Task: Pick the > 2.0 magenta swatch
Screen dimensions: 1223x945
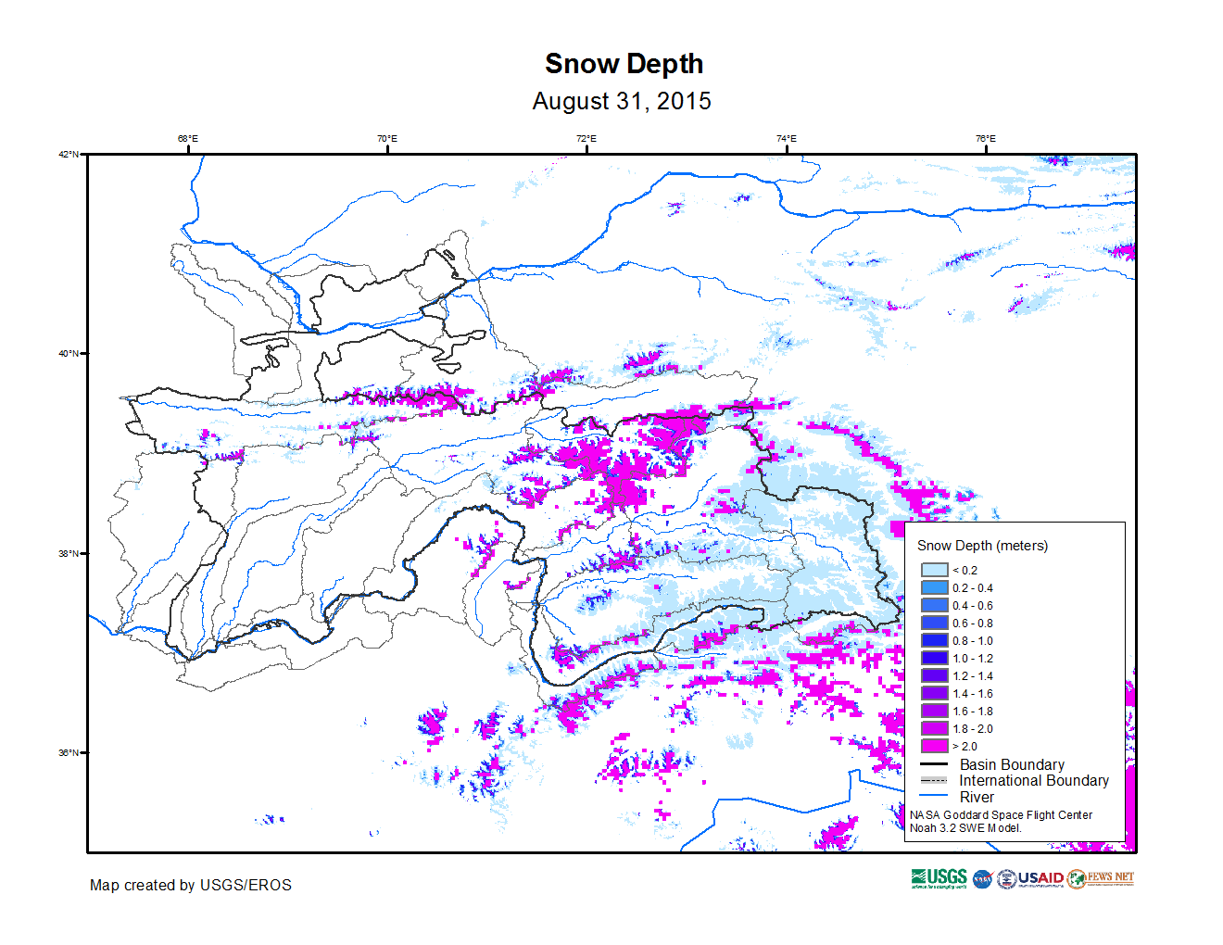Action: [x=934, y=746]
